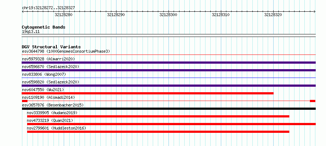Select the red nsv3339905 variant bar
The height and width of the screenshot is (146, 326).
click(158, 116)
